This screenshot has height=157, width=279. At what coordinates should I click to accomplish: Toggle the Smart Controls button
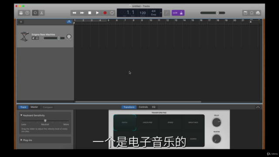[35, 13]
